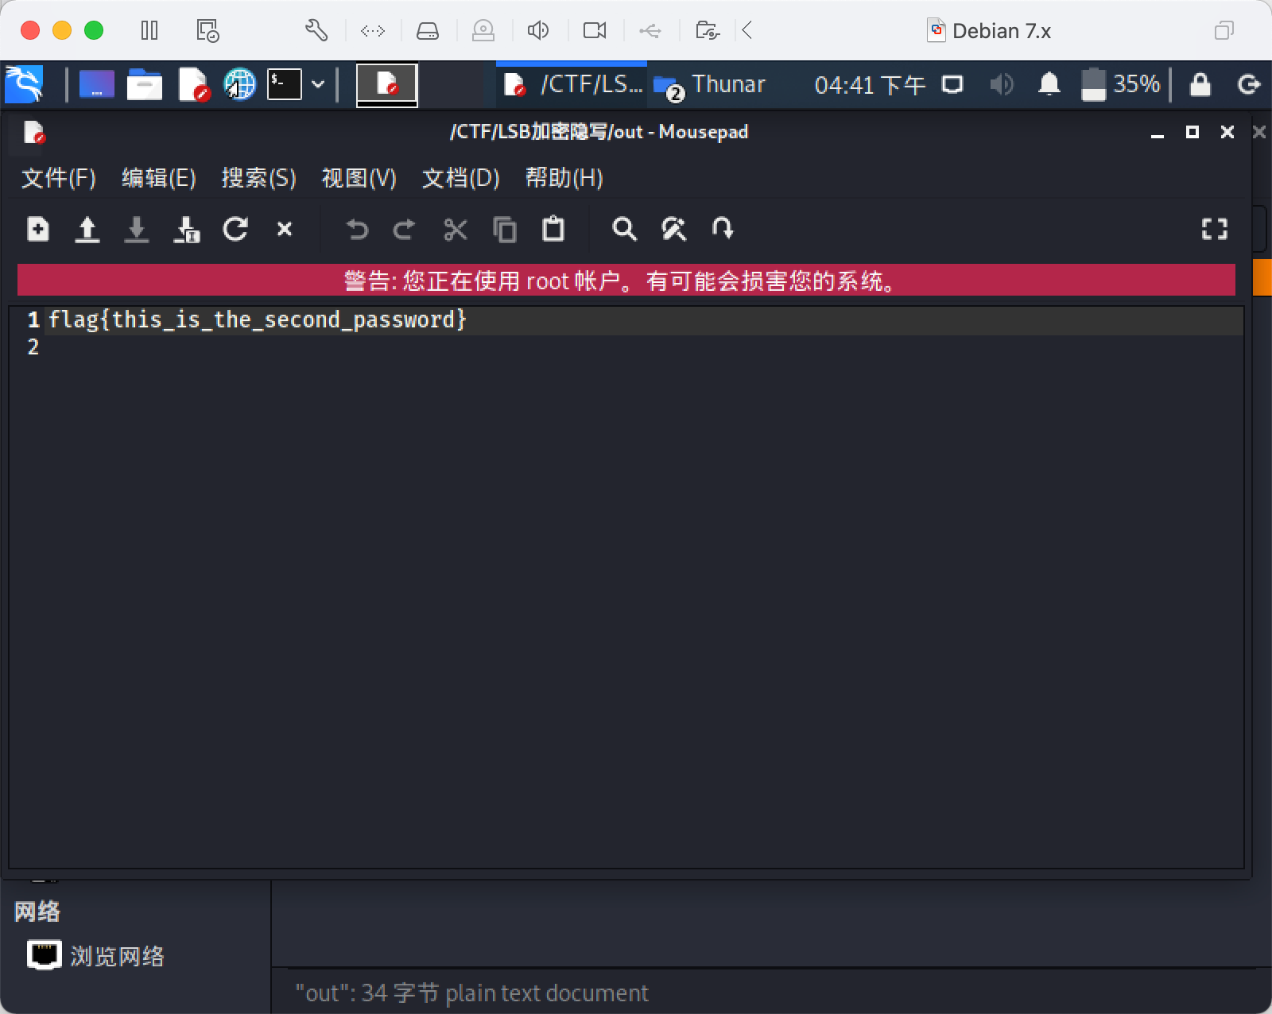The width and height of the screenshot is (1272, 1014).
Task: Click the Save download-arrow icon
Action: click(x=137, y=230)
